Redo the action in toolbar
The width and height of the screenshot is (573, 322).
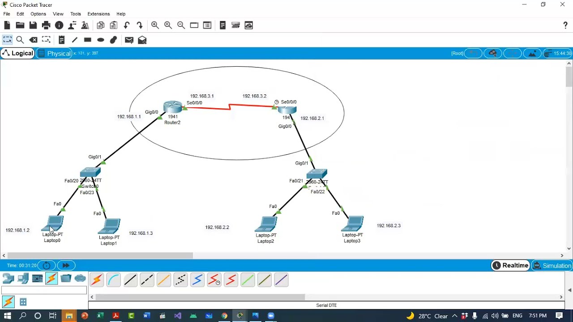[x=140, y=25]
